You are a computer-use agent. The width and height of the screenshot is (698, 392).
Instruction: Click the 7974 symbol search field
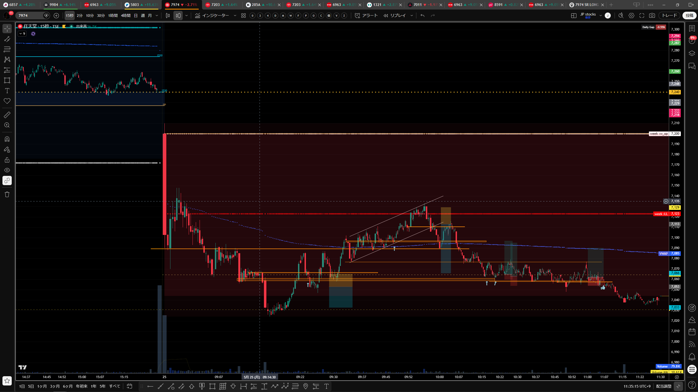tap(30, 16)
